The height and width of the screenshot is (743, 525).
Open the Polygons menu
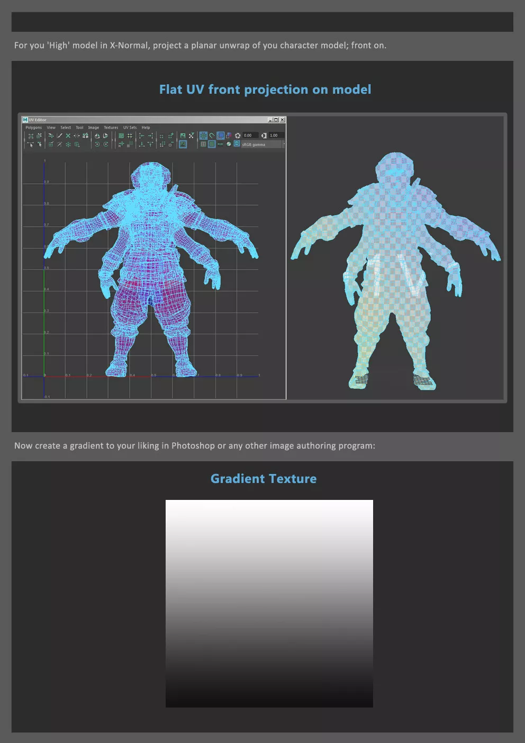(x=33, y=128)
